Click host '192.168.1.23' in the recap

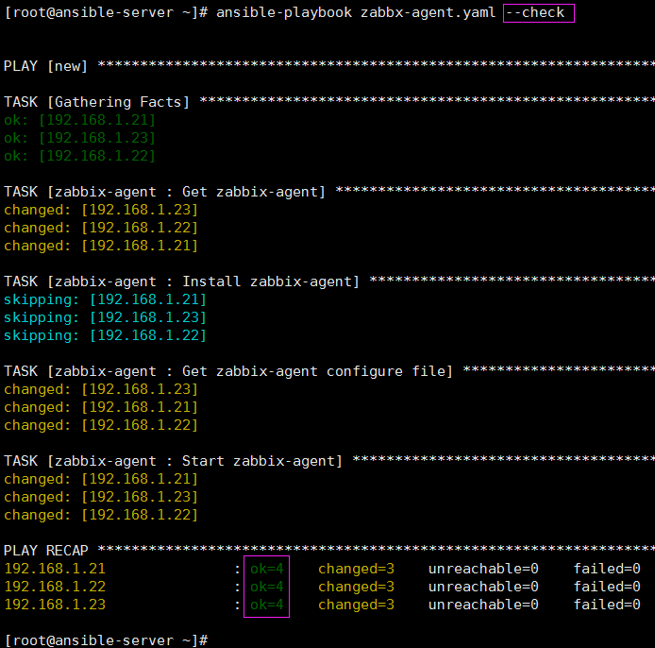[x=55, y=605]
